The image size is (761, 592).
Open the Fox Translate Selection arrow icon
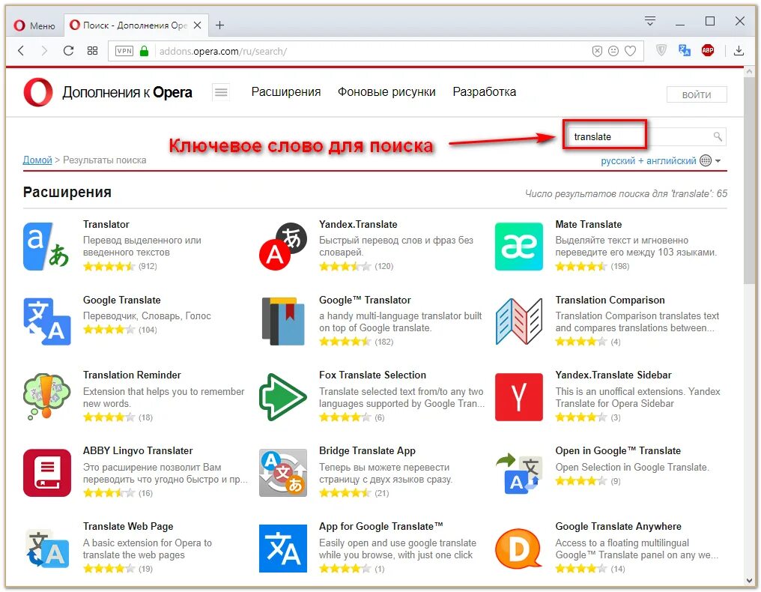[x=283, y=396]
